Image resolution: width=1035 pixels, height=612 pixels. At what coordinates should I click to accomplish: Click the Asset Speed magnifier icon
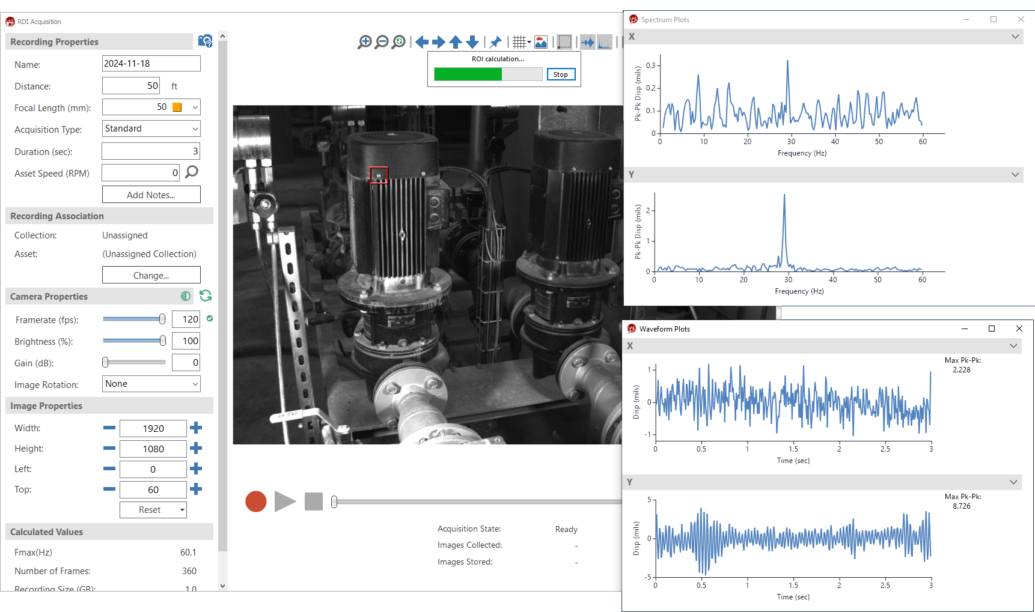(x=192, y=172)
